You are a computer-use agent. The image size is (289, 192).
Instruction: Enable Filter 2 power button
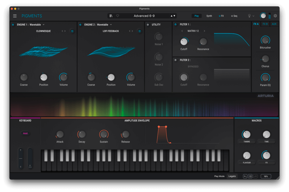click(x=176, y=60)
